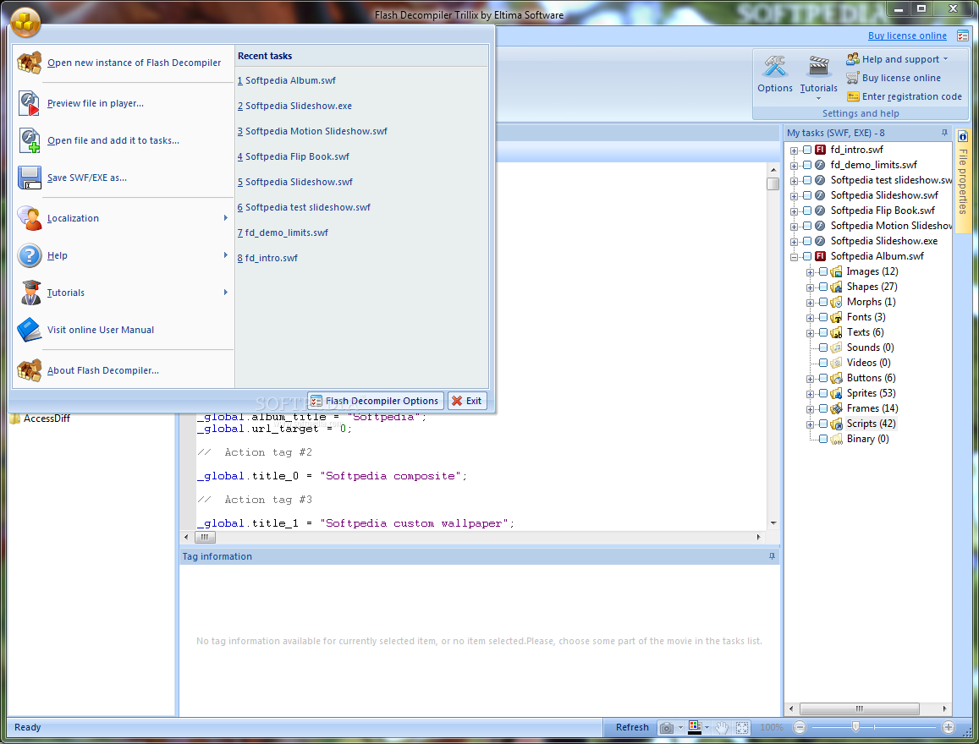Expand the Shapes (27) tree node
This screenshot has width=979, height=744.
tap(810, 287)
